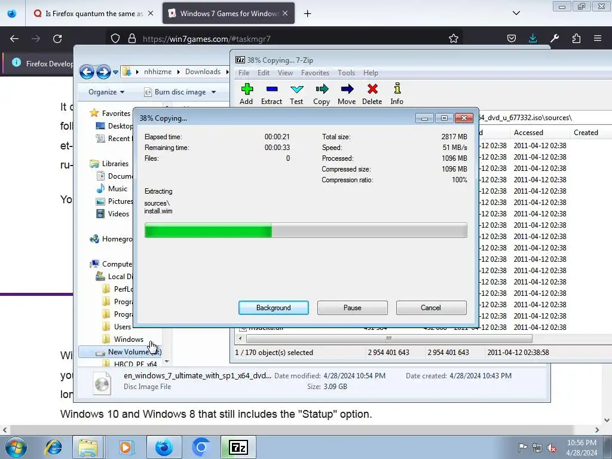Switch to 7-Zip in the taskbar
Screen dimensions: 612x459
(238, 447)
